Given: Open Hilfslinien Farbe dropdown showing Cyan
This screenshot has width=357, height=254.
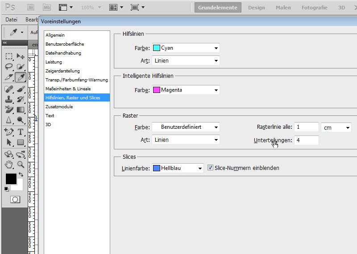Looking at the screenshot, I should [x=186, y=48].
